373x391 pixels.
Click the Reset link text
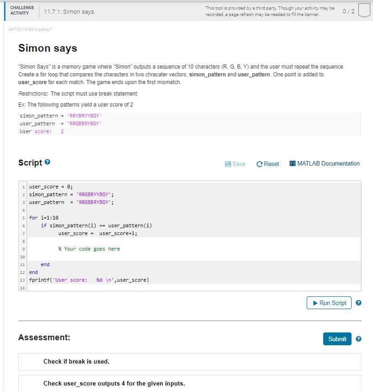pyautogui.click(x=271, y=164)
